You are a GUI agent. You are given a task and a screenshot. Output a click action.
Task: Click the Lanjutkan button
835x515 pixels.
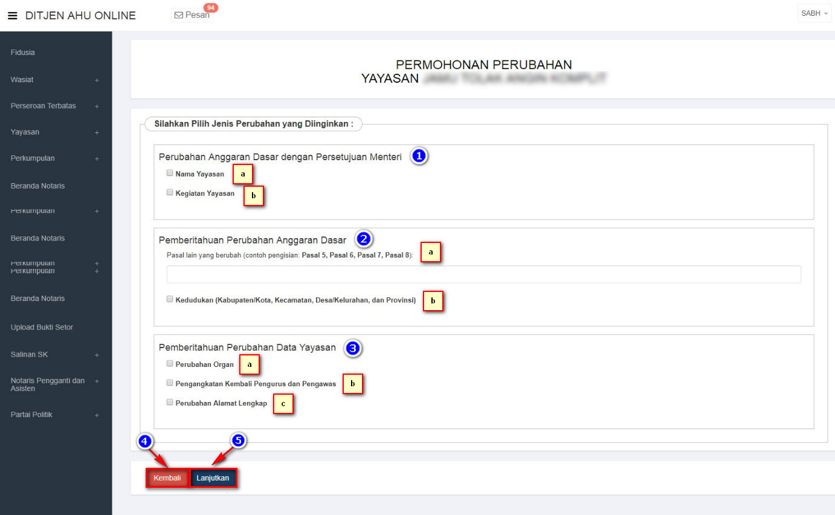point(213,478)
